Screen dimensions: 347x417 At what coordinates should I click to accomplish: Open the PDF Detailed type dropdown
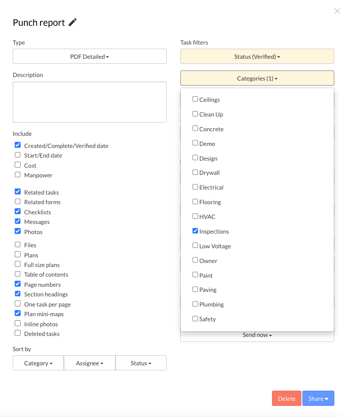coord(90,57)
